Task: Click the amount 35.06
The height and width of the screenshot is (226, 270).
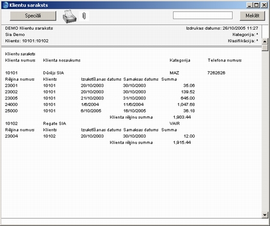Action: (189, 86)
